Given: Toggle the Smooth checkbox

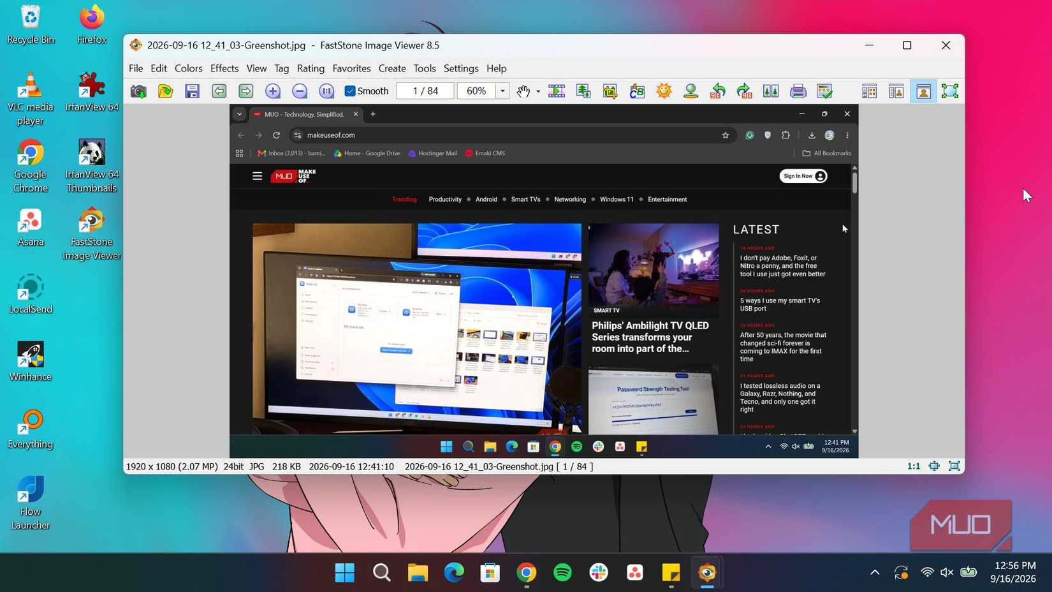Looking at the screenshot, I should [350, 91].
